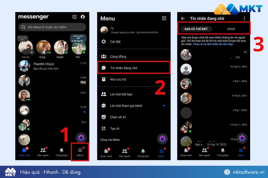The image size is (268, 178).
Task: Select Mọi người tab in first screen
Action: click(43, 152)
